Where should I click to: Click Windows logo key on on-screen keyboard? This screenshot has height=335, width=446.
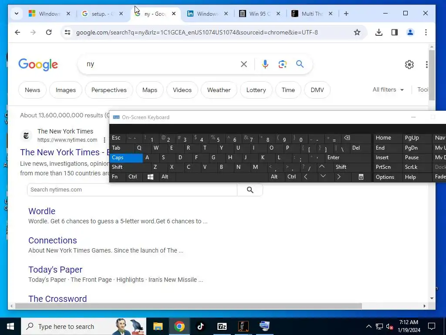tap(150, 177)
